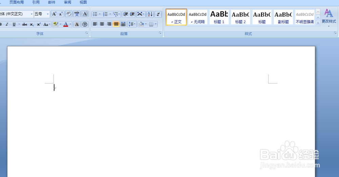Image resolution: width=339 pixels, height=177 pixels.
Task: Toggle italic formatting
Action: coord(7,24)
